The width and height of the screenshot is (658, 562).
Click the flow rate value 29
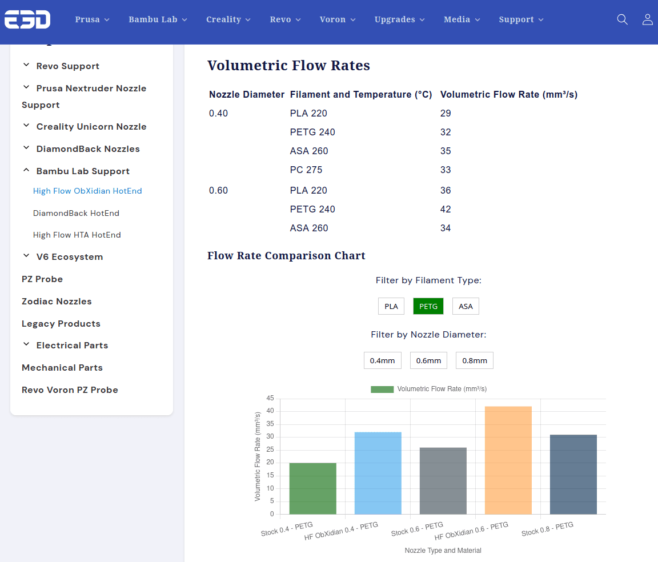point(446,113)
